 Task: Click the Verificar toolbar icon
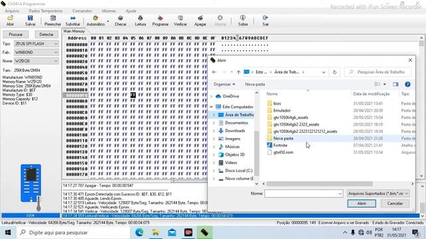point(180,21)
